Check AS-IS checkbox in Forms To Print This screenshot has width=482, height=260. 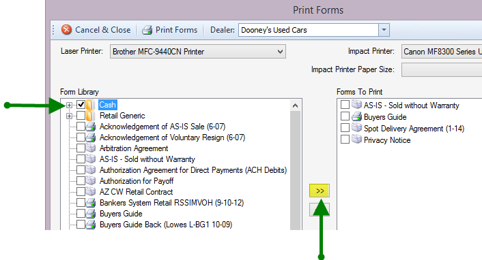coord(345,105)
